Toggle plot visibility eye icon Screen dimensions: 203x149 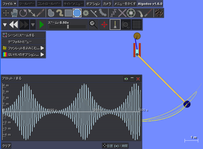pos(126,79)
